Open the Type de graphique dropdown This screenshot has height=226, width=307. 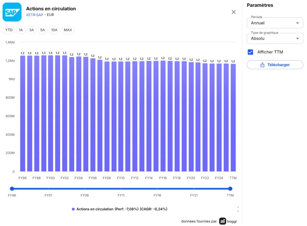[275, 39]
